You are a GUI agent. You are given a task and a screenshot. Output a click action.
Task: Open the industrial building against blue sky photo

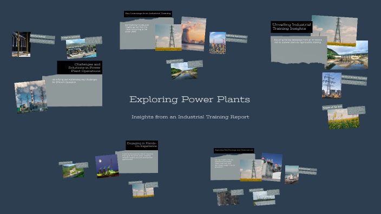[x=272, y=167]
